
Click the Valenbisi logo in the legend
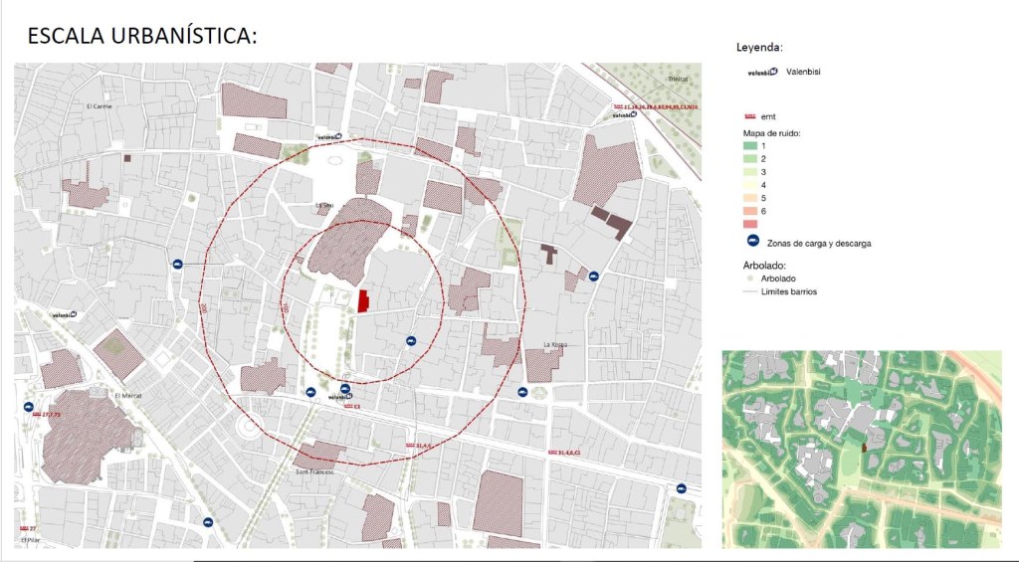point(762,72)
